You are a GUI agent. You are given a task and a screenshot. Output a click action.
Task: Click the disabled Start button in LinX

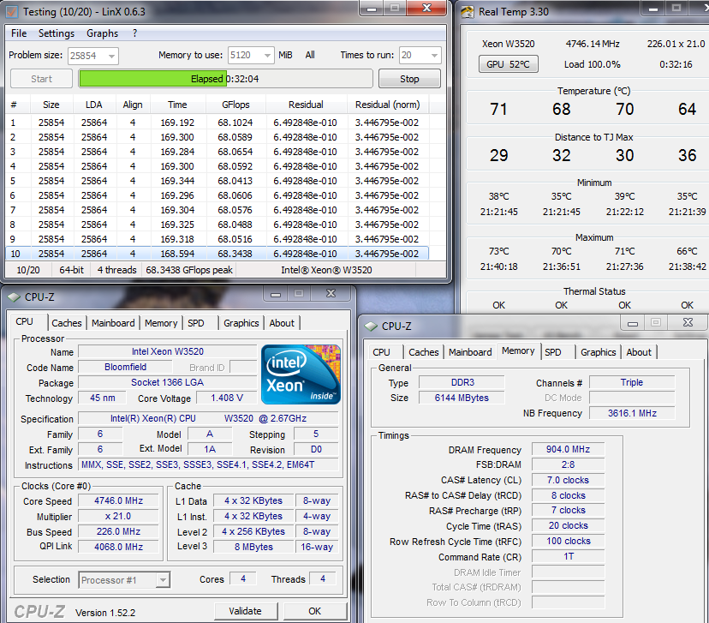tap(42, 79)
